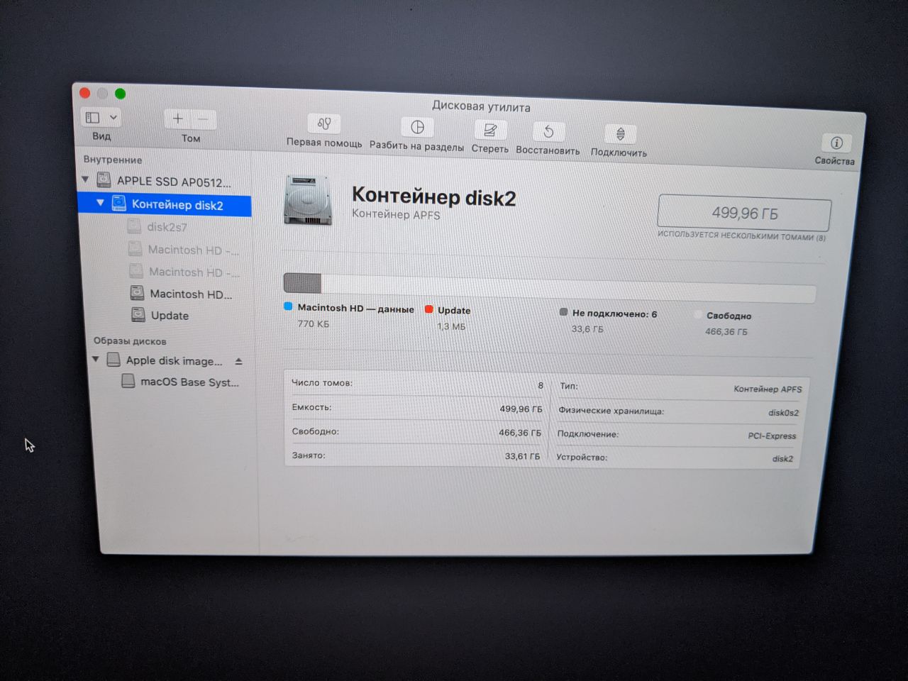
Task: Collapse Контейнер disk2 disclosure triangle
Action: coord(101,203)
